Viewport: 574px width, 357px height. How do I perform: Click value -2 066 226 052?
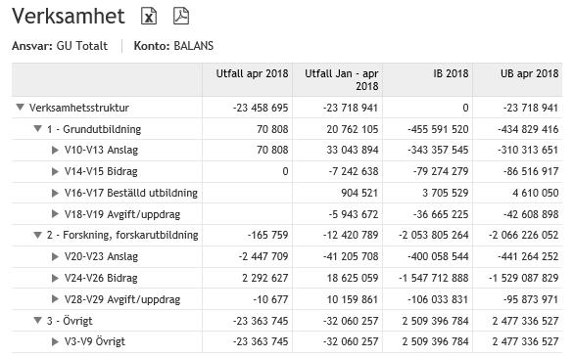[x=524, y=235]
